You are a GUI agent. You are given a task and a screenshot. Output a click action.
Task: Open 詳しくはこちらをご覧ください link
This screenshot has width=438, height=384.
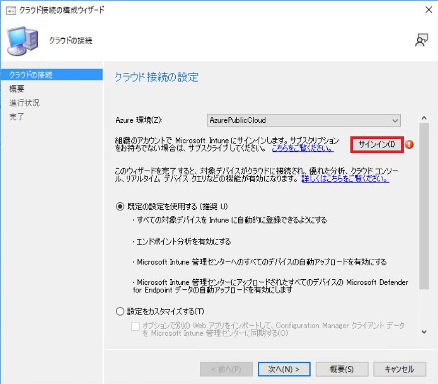(x=345, y=179)
